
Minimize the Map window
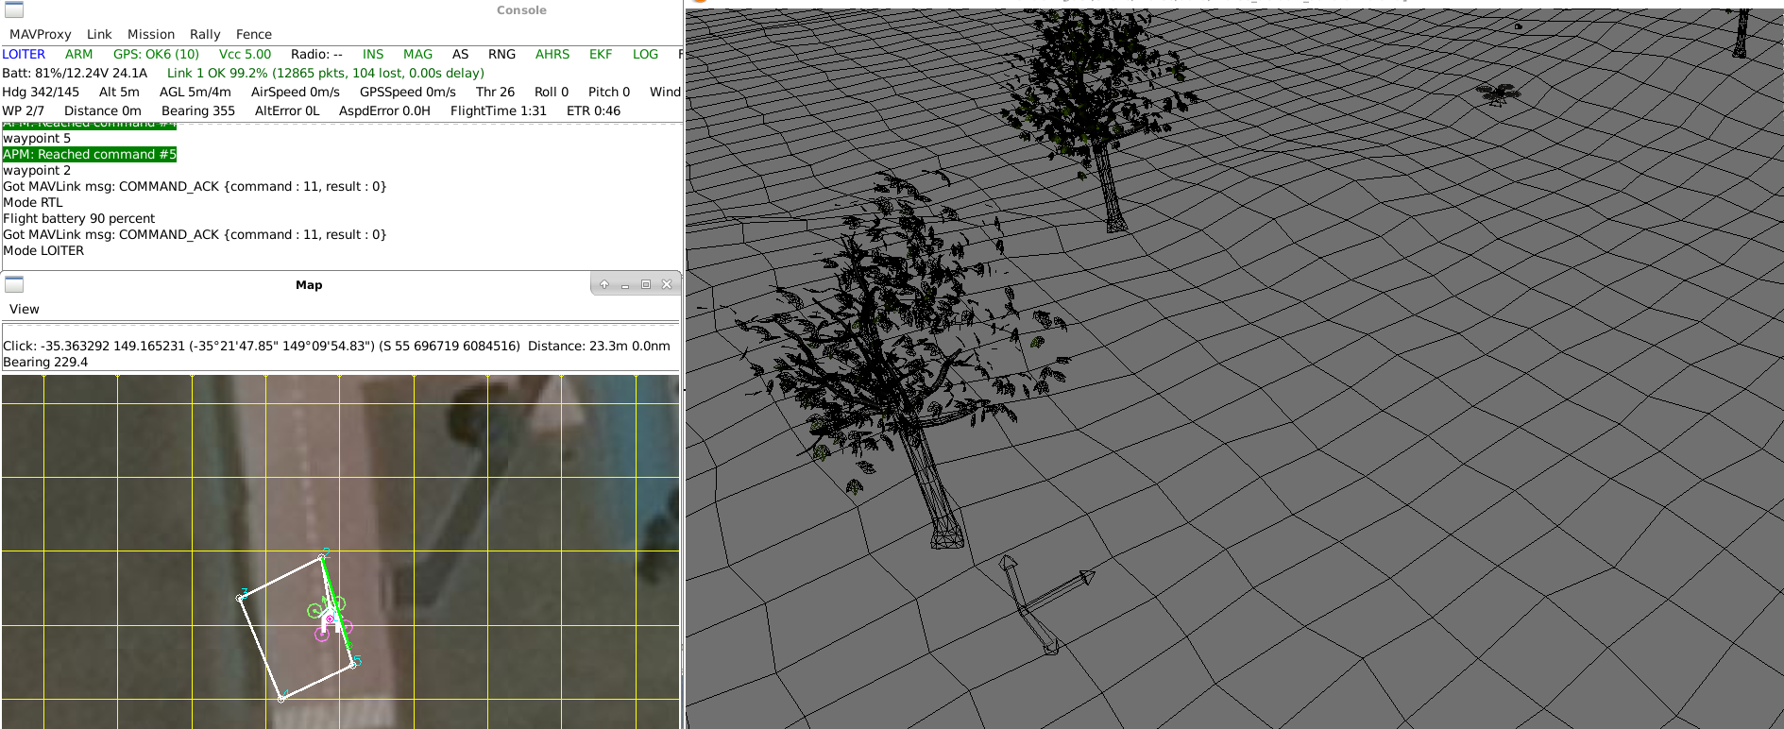pyautogui.click(x=625, y=284)
